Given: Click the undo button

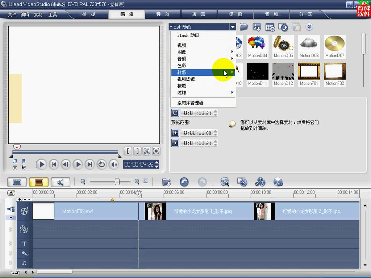Looking at the screenshot, I should (184, 182).
